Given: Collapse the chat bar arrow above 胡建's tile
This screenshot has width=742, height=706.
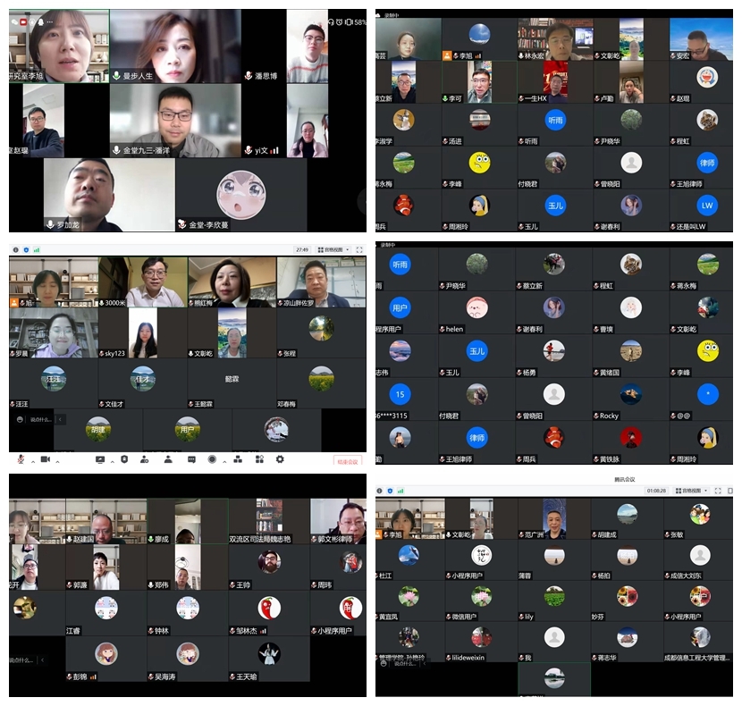Looking at the screenshot, I should 60,418.
